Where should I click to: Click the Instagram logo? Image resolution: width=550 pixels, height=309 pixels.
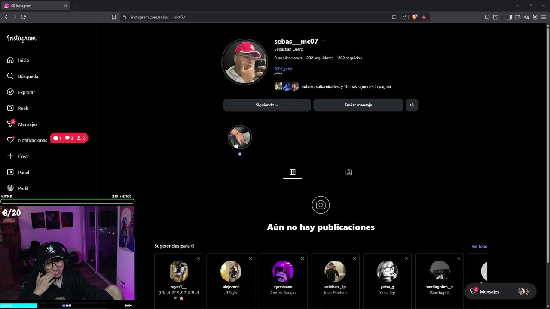21,38
